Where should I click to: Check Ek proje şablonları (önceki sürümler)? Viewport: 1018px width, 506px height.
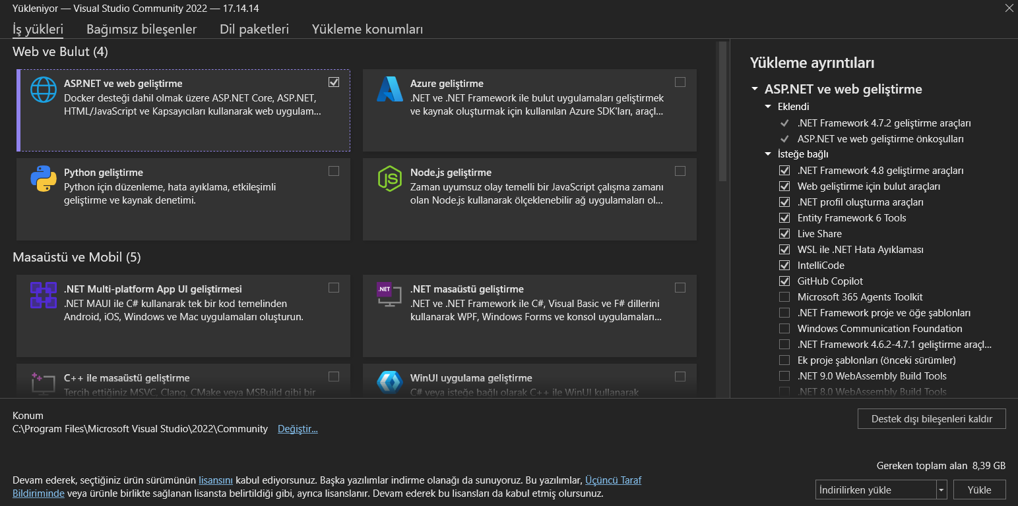pos(784,360)
